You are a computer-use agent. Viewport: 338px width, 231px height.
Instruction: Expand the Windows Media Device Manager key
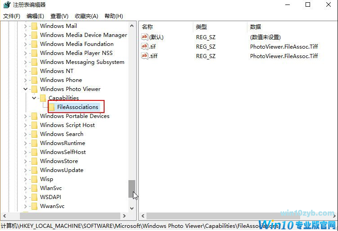click(25, 35)
